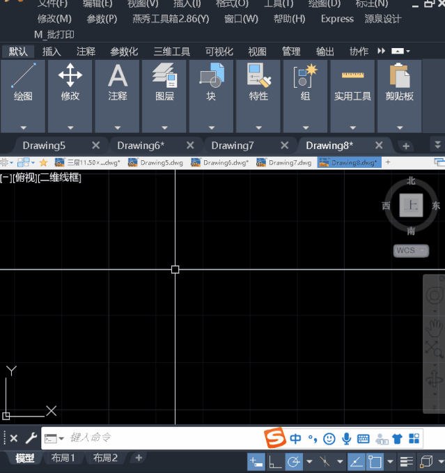The width and height of the screenshot is (445, 473).
Task: Open the WCS coordinate system dropdown
Action: pyautogui.click(x=411, y=250)
